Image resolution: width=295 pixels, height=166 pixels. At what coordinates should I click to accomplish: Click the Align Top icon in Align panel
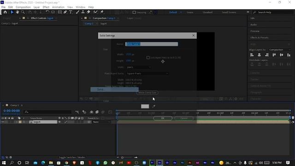click(274, 55)
